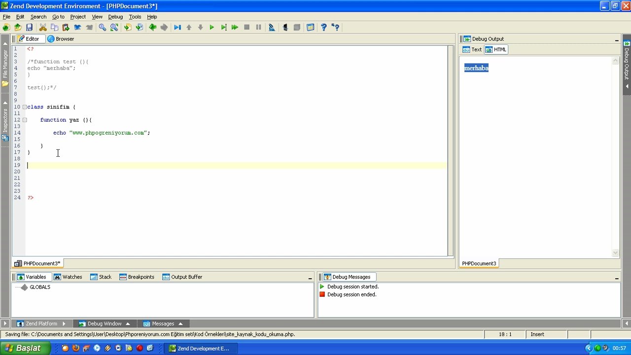Click the fast-forward Profile/Run icon

click(x=235, y=28)
